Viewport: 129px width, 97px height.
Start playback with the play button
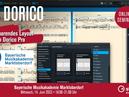(x=126, y=3)
